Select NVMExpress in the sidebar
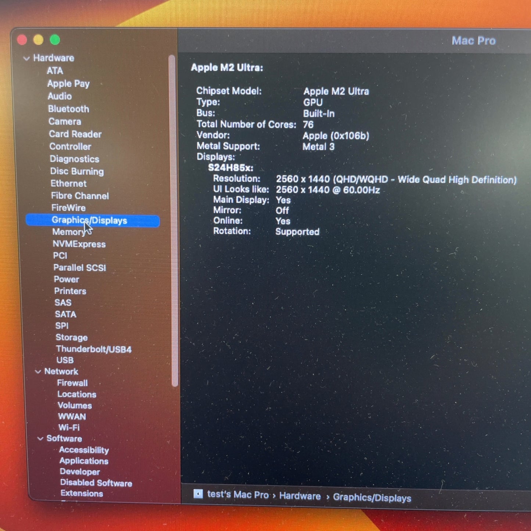 79,244
